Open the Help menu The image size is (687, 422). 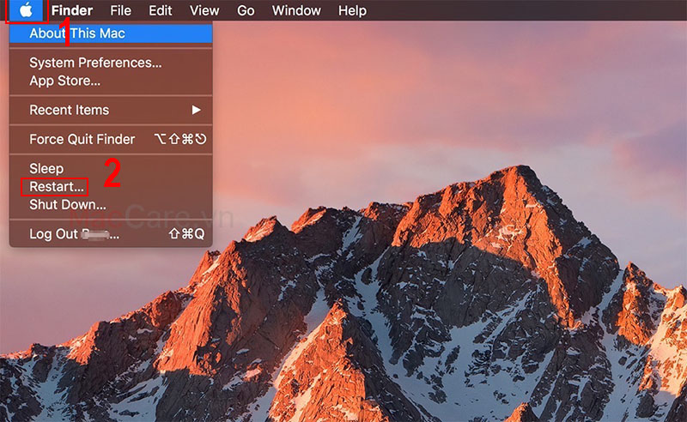(352, 10)
